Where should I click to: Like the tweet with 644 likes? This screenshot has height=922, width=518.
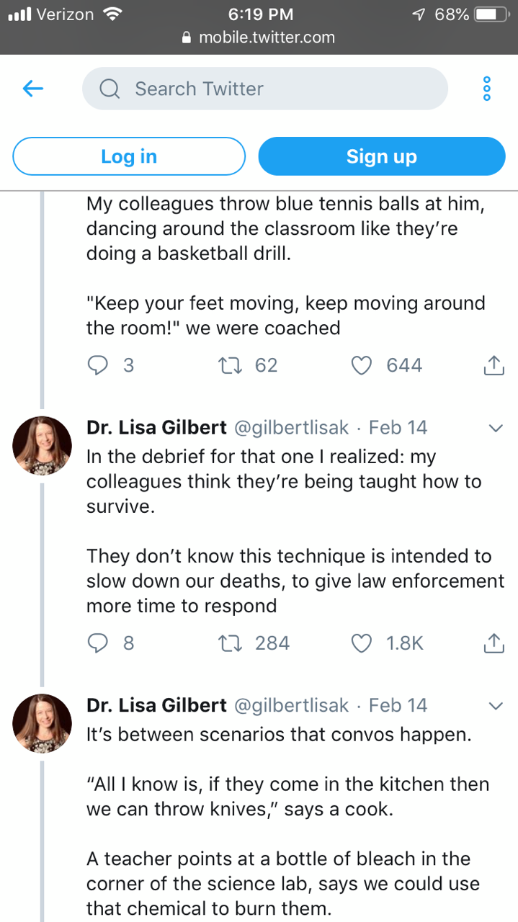click(x=360, y=366)
